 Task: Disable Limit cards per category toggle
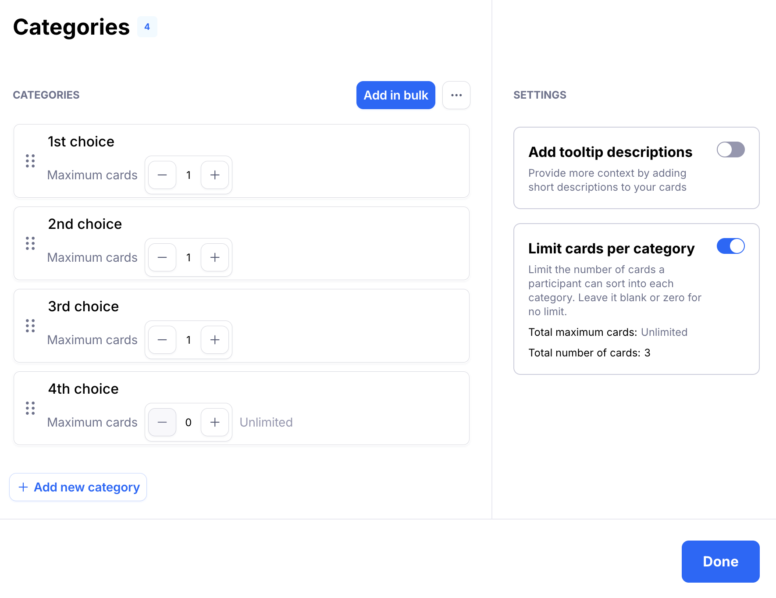point(730,246)
